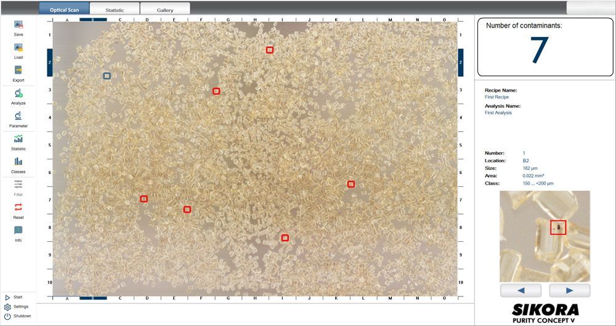
Task: Click the Export icon
Action: pos(18,71)
